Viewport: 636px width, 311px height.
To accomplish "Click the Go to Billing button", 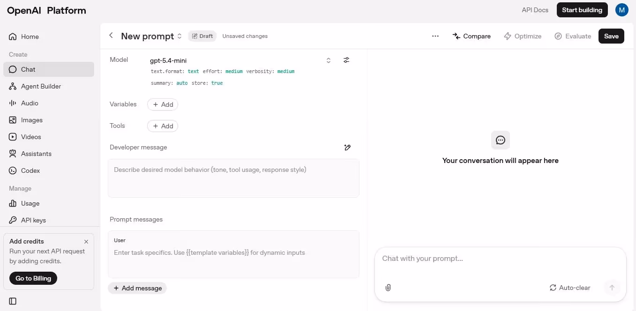I will [33, 278].
